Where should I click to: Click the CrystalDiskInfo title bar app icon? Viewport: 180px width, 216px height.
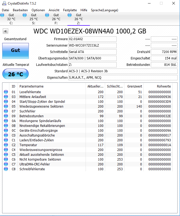point(4,3)
